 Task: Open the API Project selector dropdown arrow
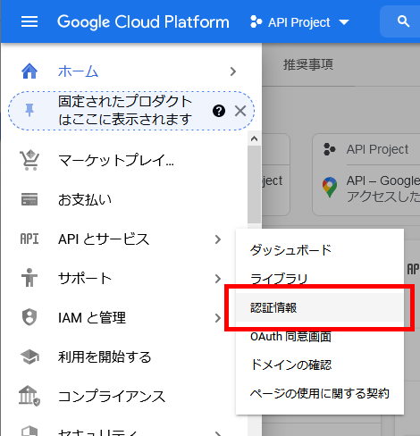click(x=344, y=22)
